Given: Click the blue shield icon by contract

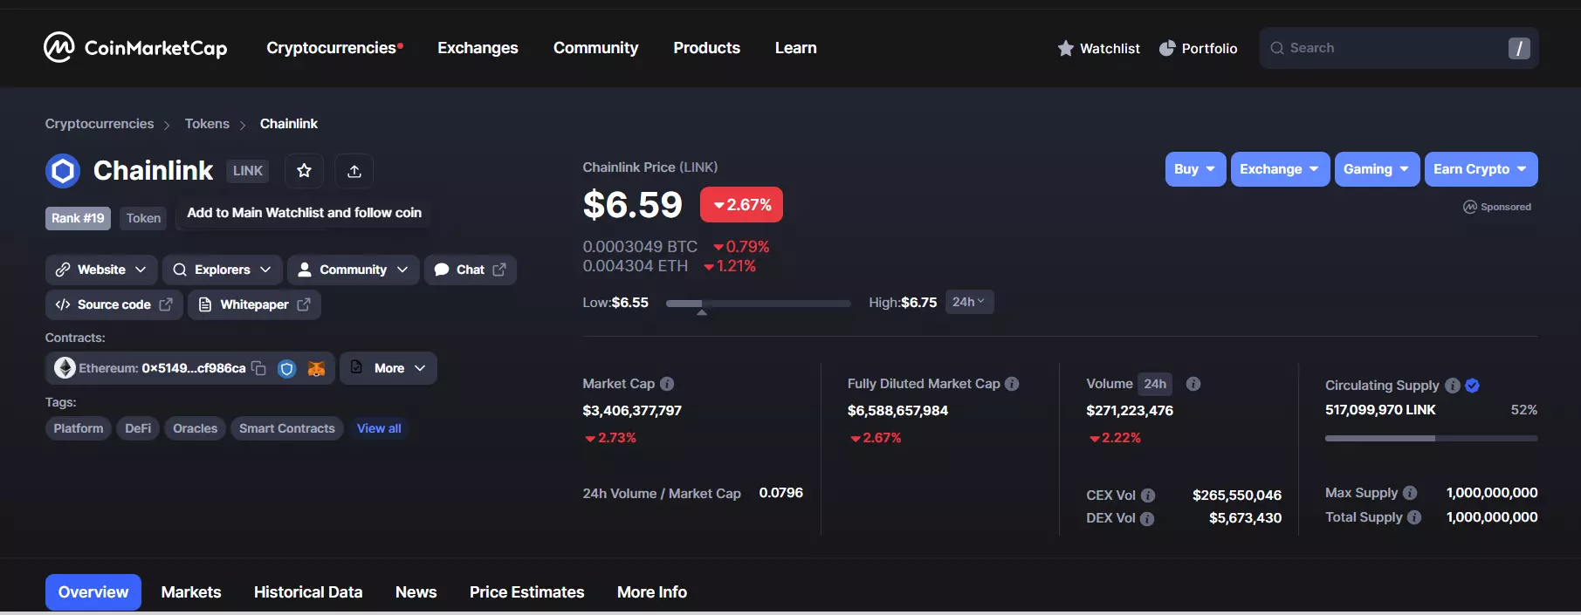Looking at the screenshot, I should 286,368.
